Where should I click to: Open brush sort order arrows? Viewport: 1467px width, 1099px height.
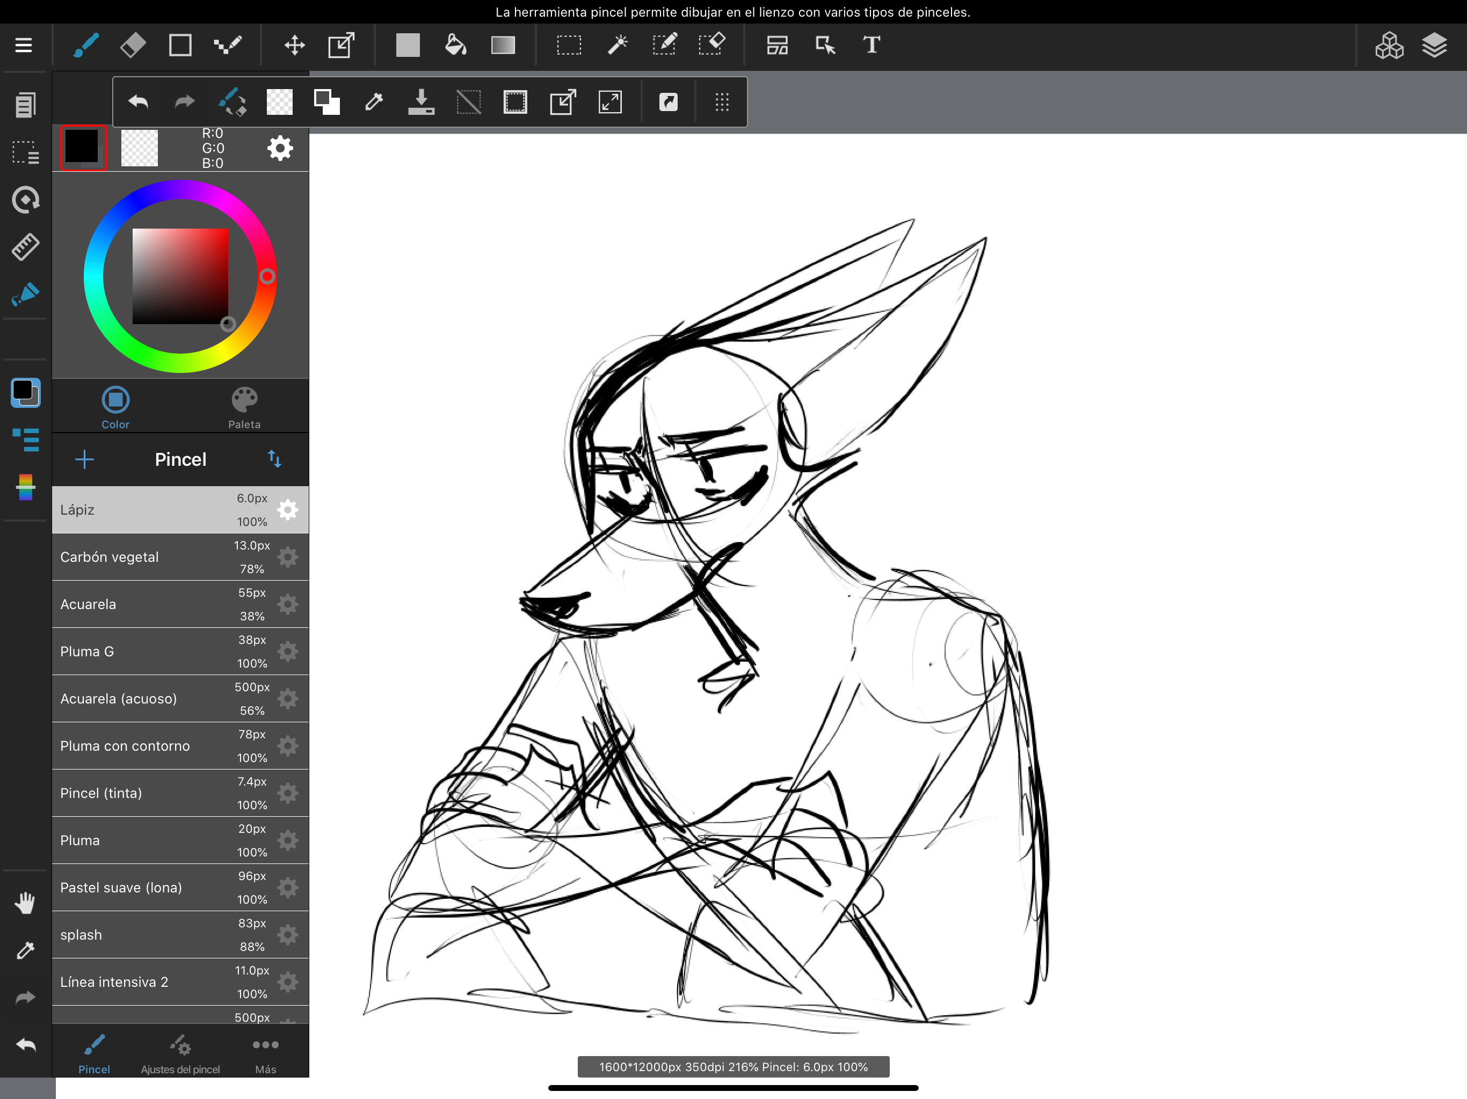(274, 459)
